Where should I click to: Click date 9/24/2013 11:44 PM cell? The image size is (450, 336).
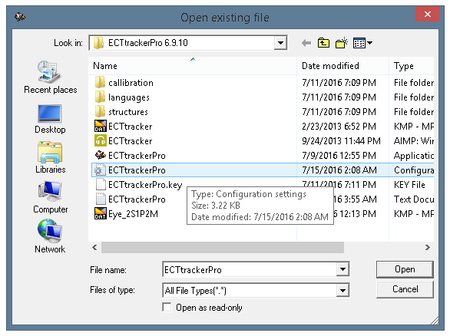[x=341, y=140]
